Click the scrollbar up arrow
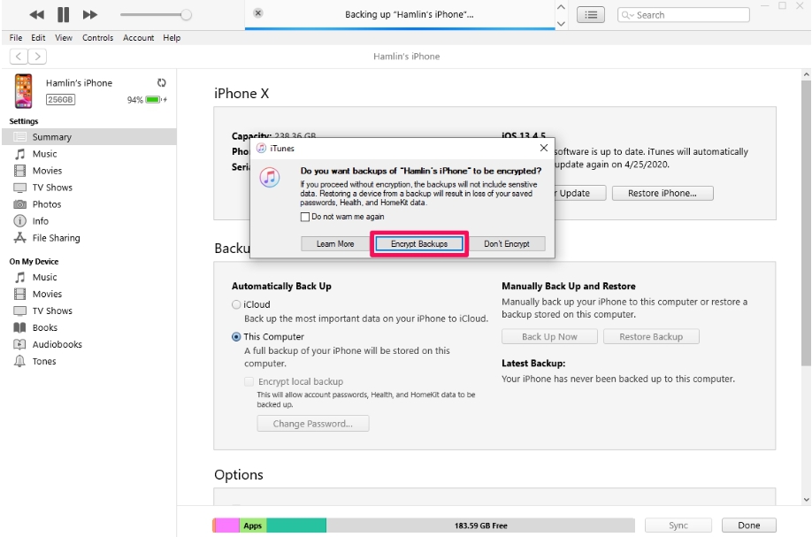Viewport: 812px width, 537px height. (806, 74)
